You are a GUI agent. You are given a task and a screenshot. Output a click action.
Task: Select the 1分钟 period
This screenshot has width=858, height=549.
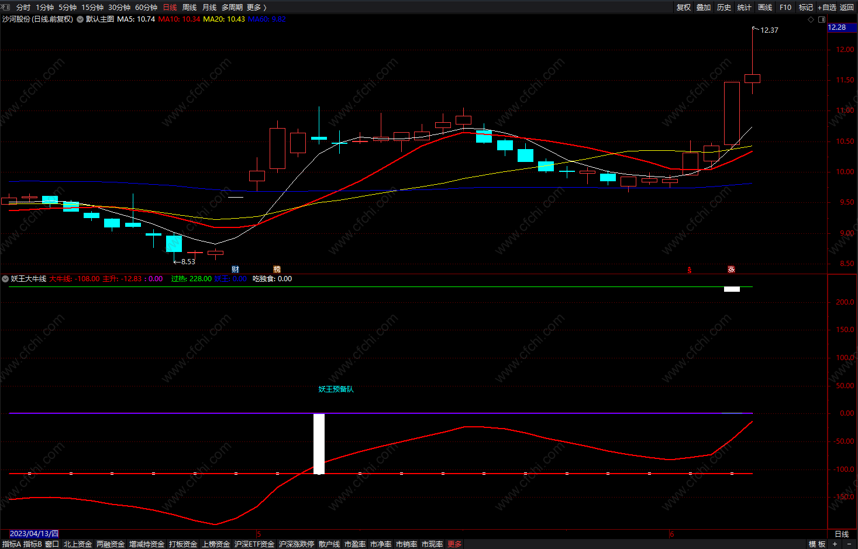[44, 8]
